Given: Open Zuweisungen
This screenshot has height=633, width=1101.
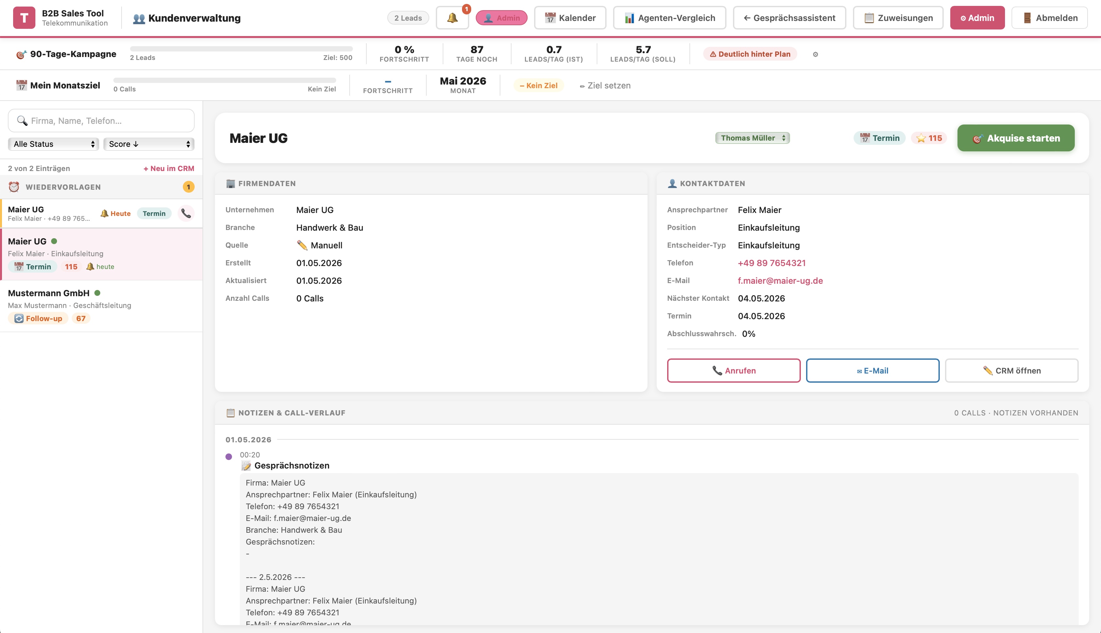Looking at the screenshot, I should click(x=898, y=18).
